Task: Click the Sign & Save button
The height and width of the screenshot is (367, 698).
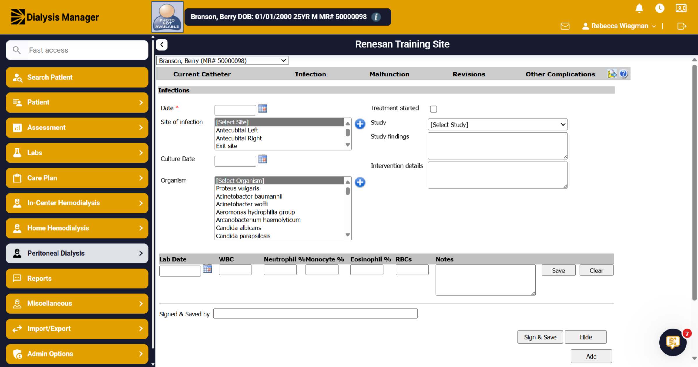Action: point(540,337)
